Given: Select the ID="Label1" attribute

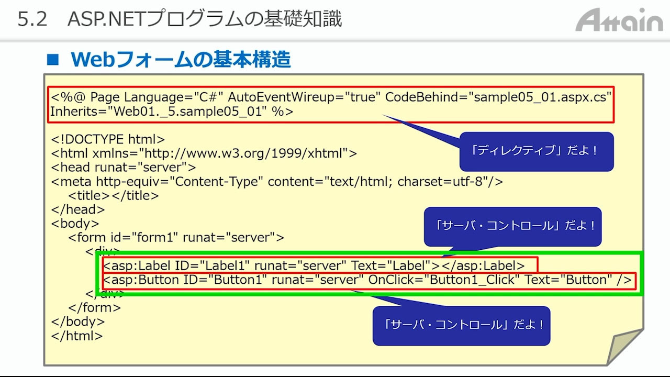Looking at the screenshot, I should tap(213, 266).
